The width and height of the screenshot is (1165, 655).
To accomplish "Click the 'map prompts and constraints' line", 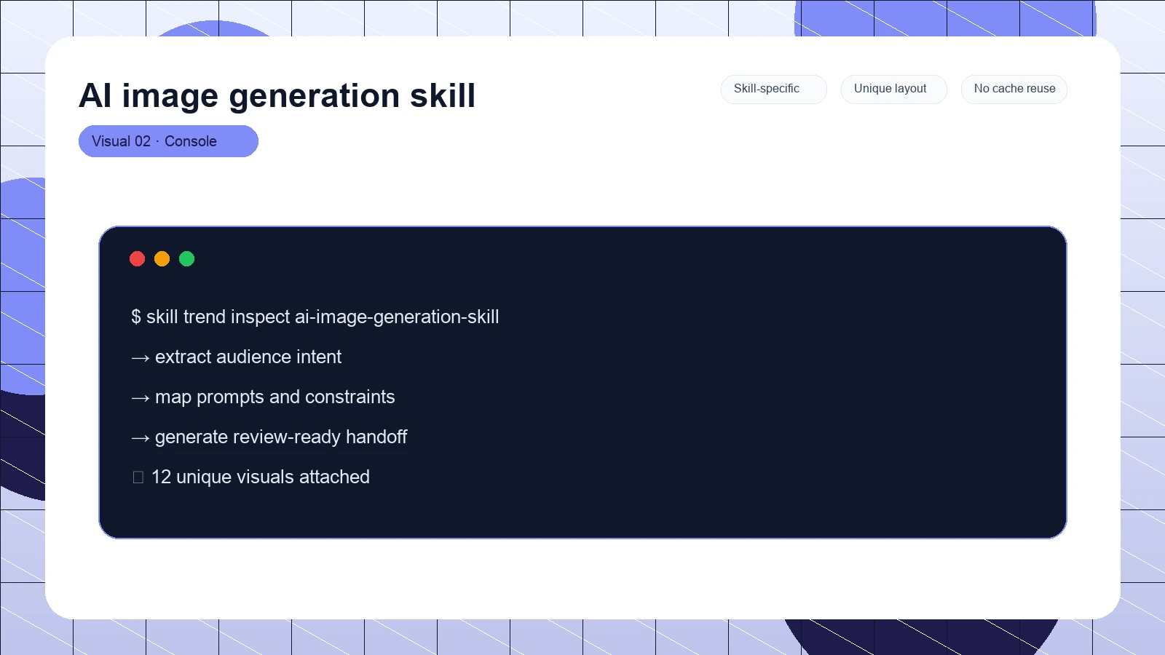I will point(263,397).
